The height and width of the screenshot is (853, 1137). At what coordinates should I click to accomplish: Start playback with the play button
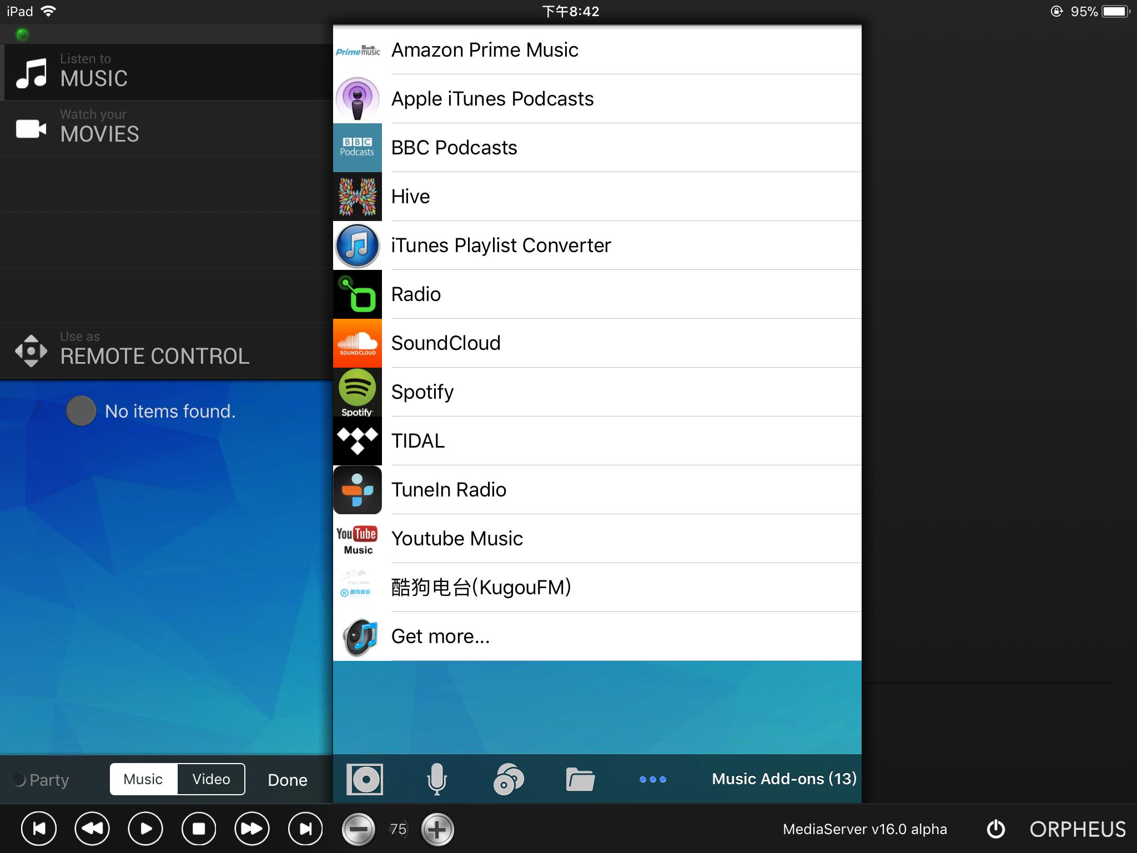coord(145,829)
